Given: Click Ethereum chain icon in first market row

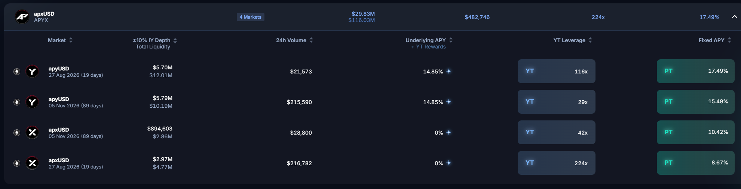Looking at the screenshot, I should click(x=17, y=72).
